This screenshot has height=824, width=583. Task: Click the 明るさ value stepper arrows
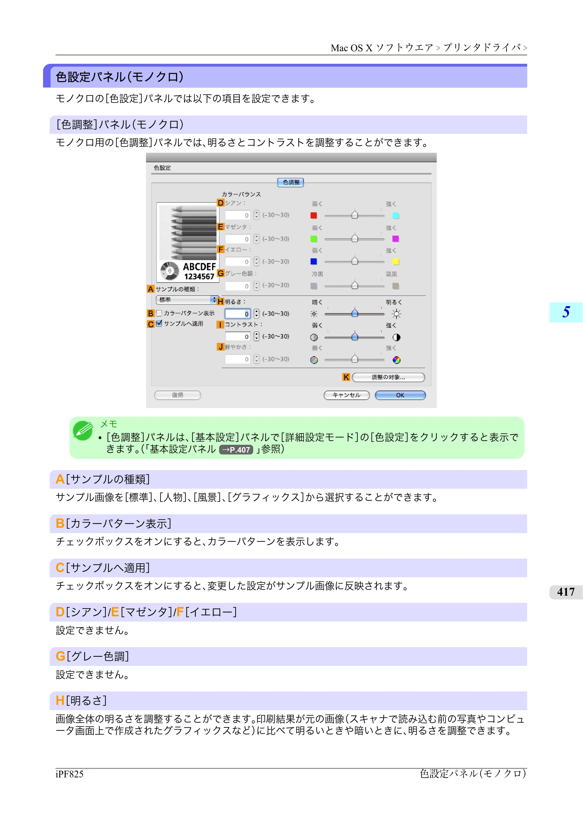pos(256,314)
